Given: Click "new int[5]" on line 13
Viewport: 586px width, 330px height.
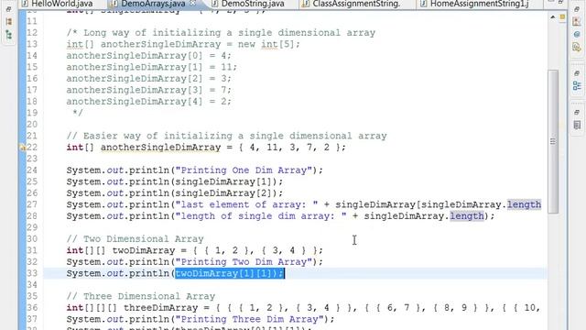Looking at the screenshot, I should pyautogui.click(x=266, y=44).
